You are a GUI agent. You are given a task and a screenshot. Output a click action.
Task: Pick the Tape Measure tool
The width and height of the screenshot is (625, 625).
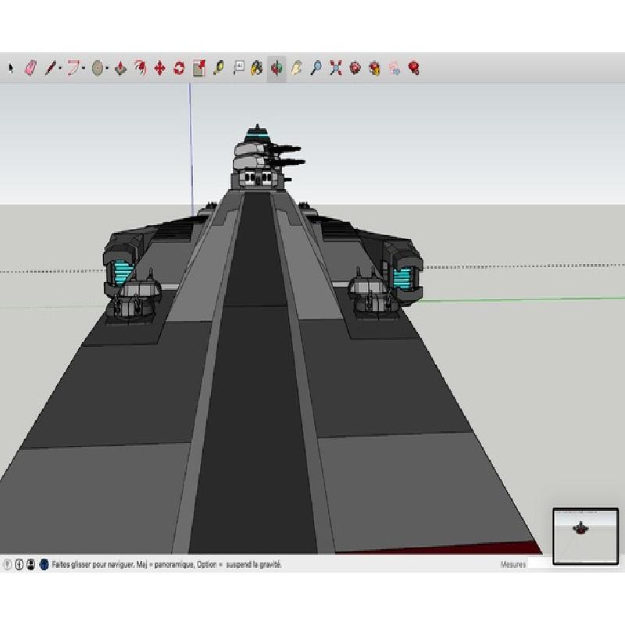(x=218, y=69)
